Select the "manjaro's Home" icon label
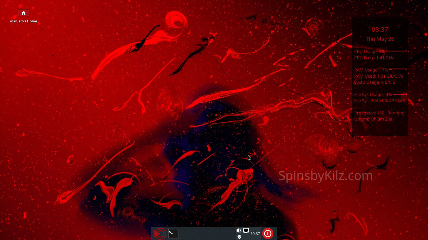Image resolution: width=428 pixels, height=240 pixels. pos(24,21)
